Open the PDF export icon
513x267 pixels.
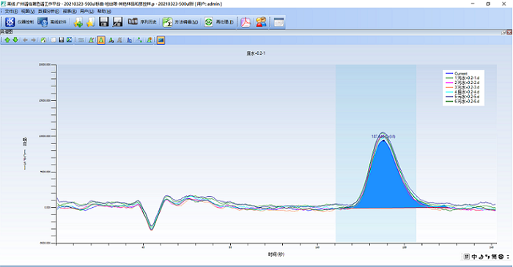[x=246, y=22]
